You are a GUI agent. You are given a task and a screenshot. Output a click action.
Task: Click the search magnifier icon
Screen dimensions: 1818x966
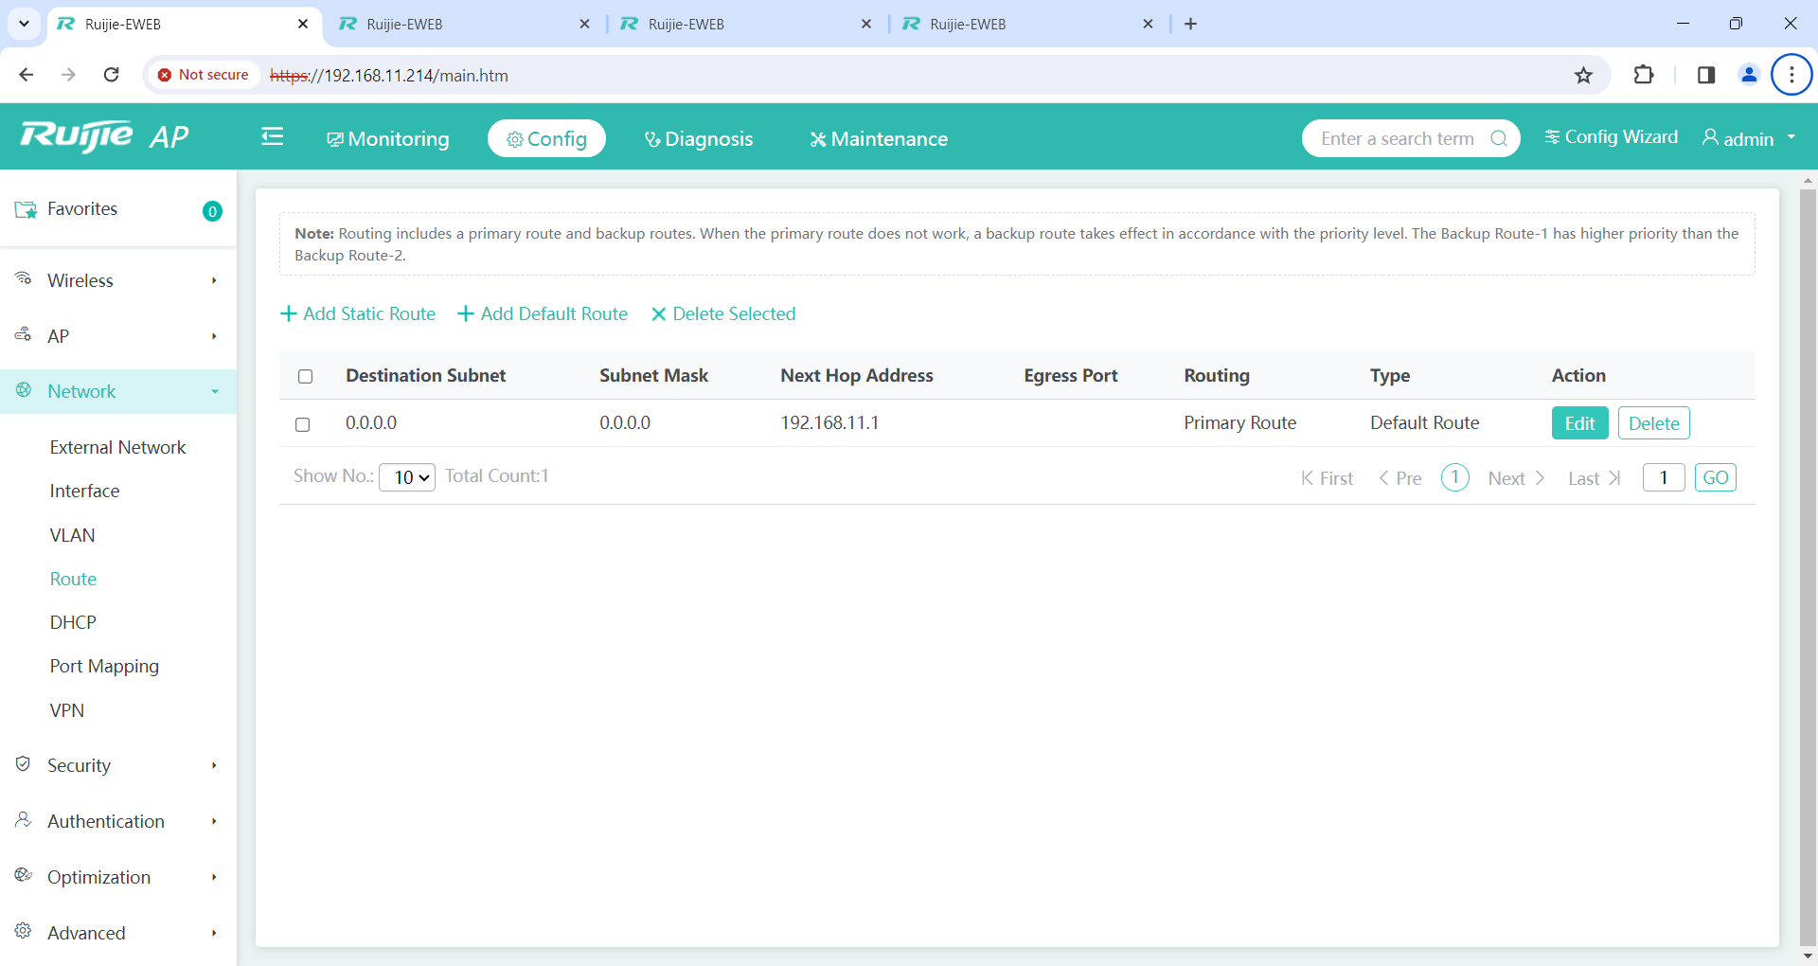[x=1498, y=138]
